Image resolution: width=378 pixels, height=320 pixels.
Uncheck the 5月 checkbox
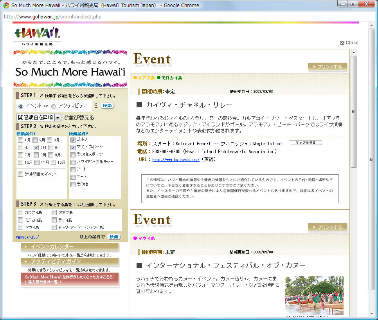[x=36, y=147]
